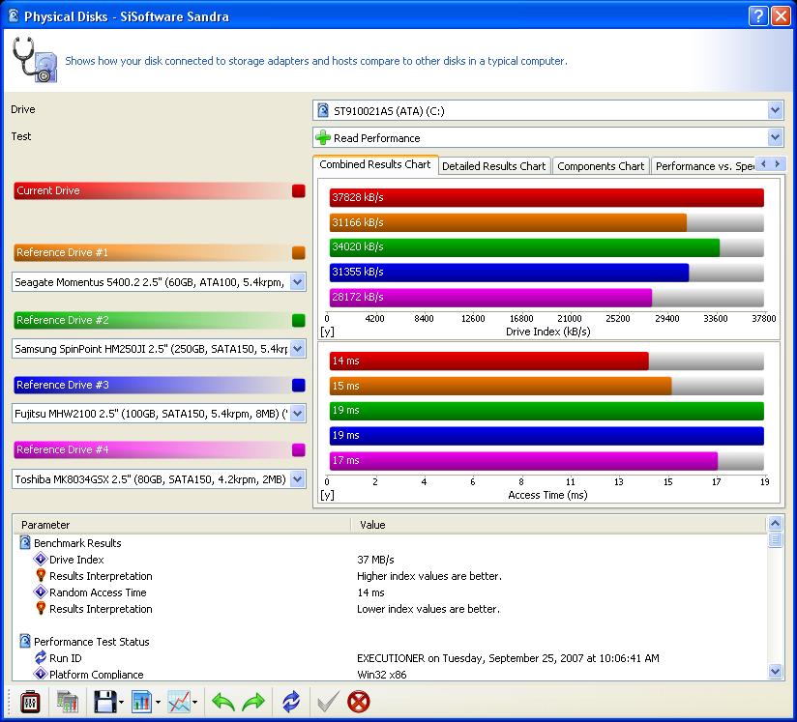Click the bar chart view icon

point(141,702)
